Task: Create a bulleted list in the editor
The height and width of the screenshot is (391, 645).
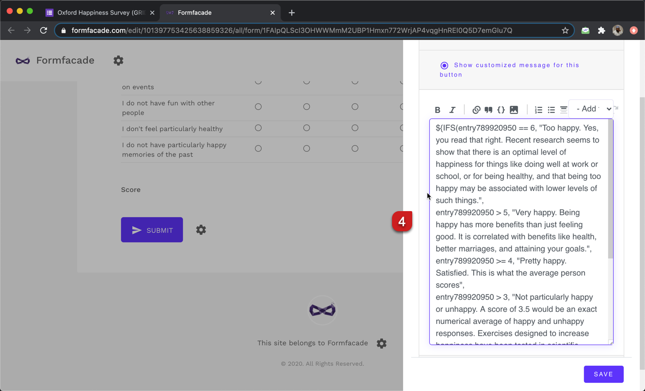Action: pyautogui.click(x=551, y=110)
